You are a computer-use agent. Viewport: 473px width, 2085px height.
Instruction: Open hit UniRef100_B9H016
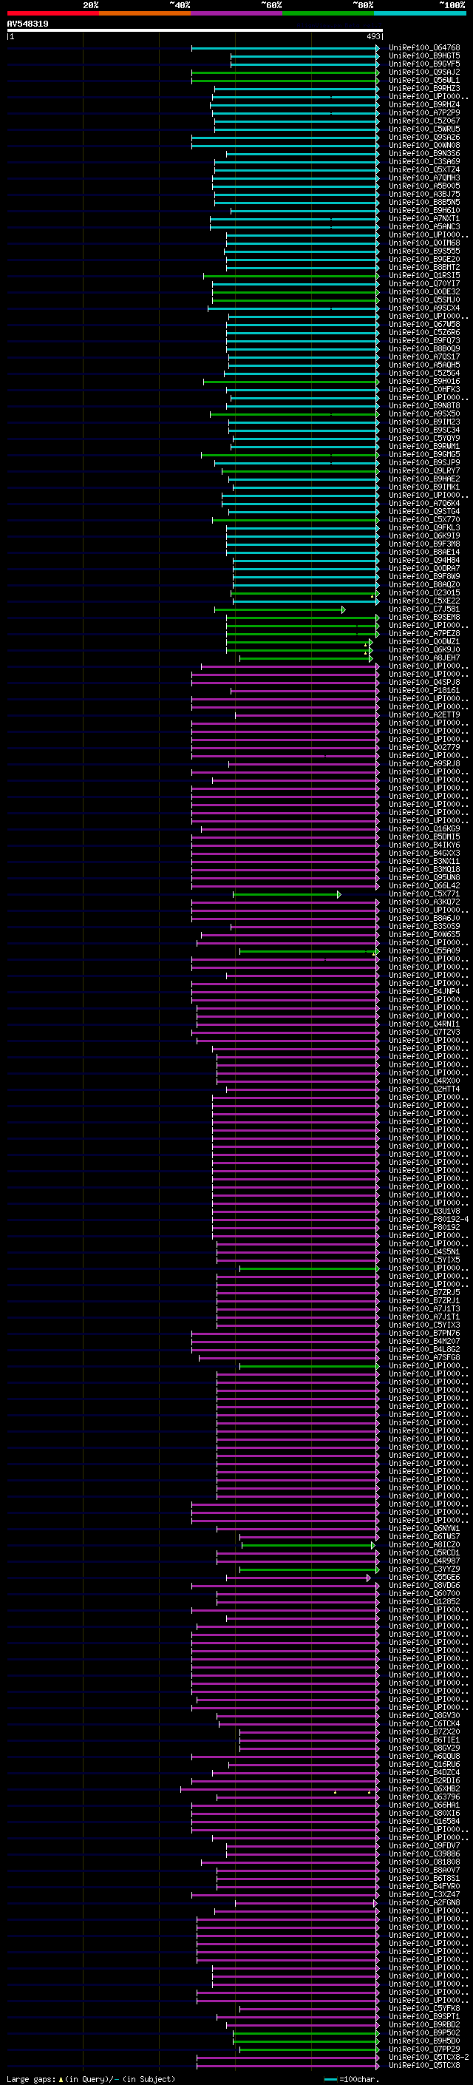[424, 381]
